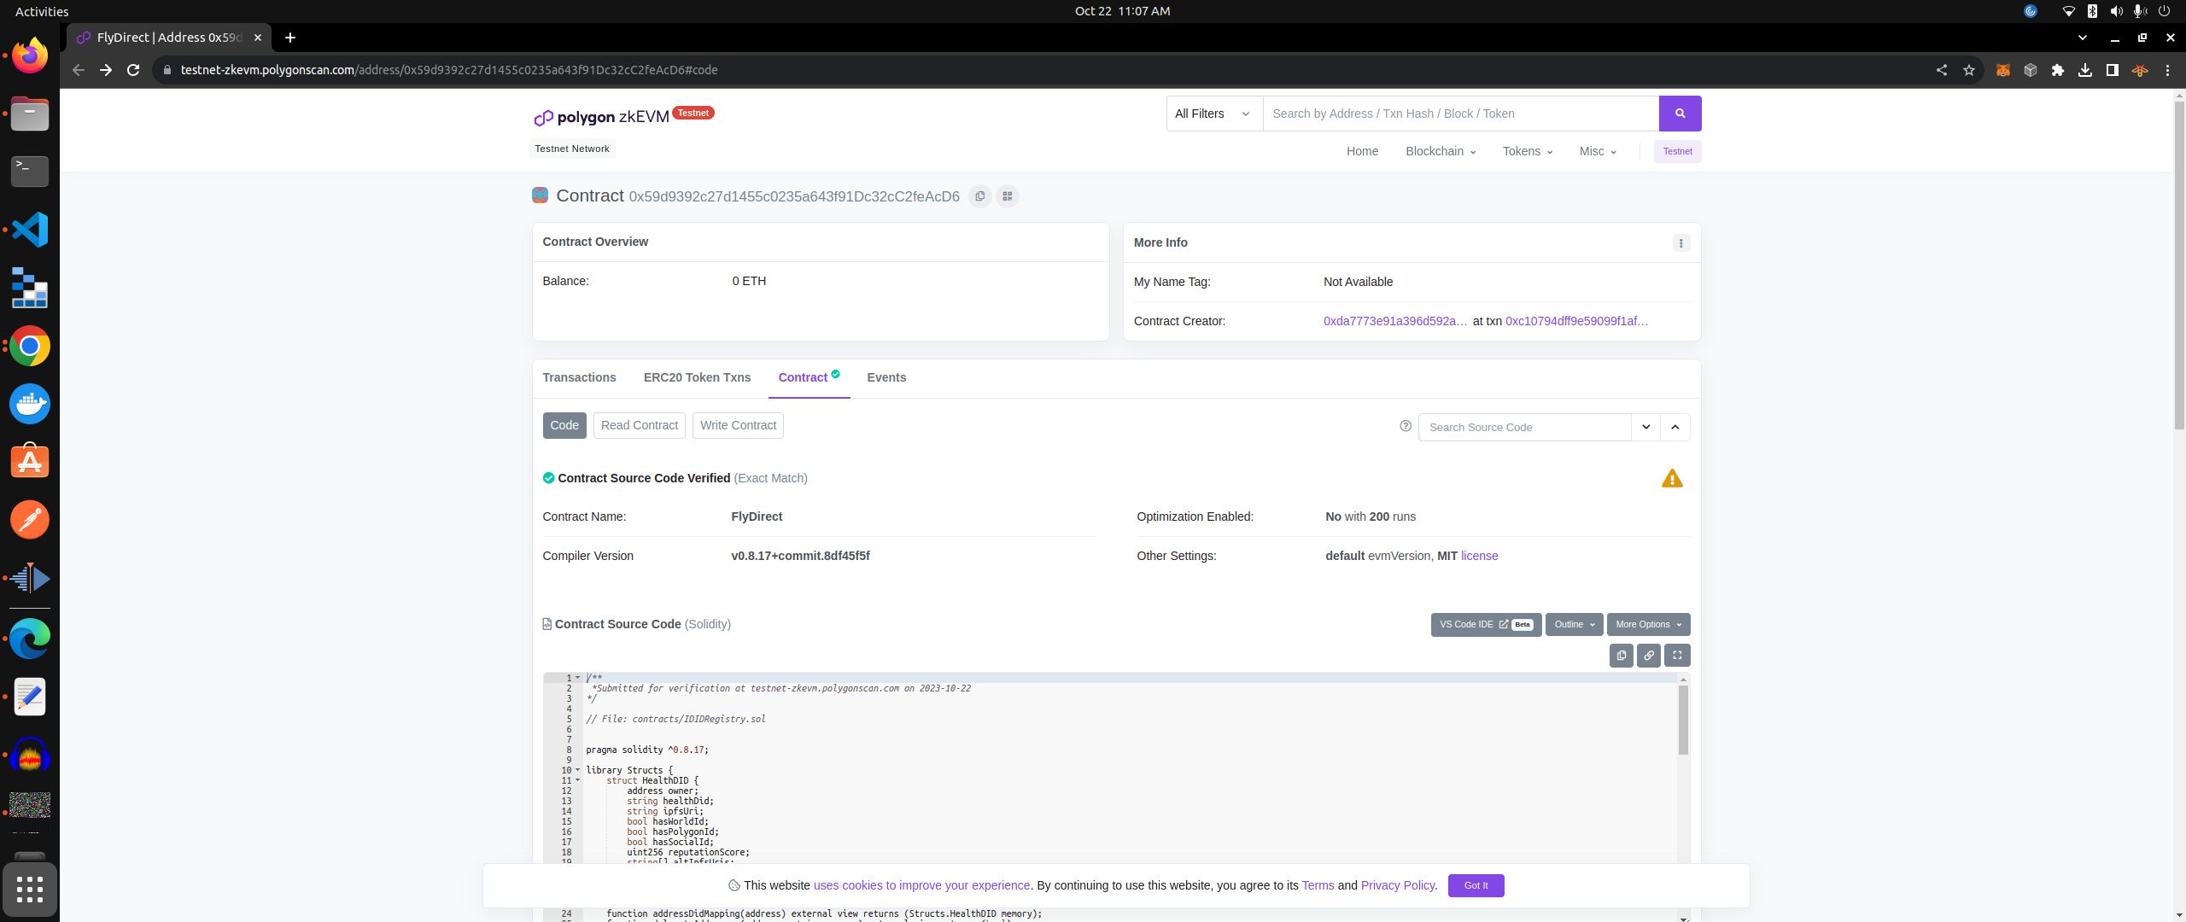This screenshot has width=2186, height=922.
Task: Switch to the Transactions tab
Action: point(579,377)
